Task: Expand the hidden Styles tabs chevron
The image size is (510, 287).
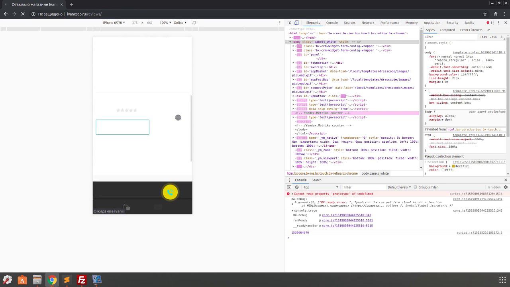Action: coord(488,30)
